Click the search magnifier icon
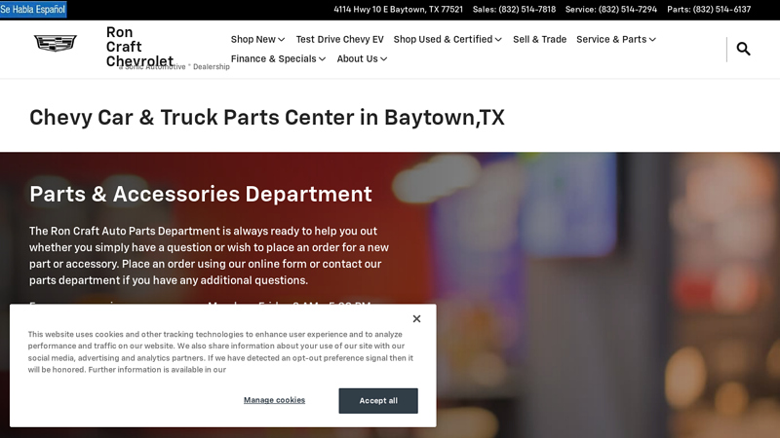The height and width of the screenshot is (438, 780). [743, 49]
